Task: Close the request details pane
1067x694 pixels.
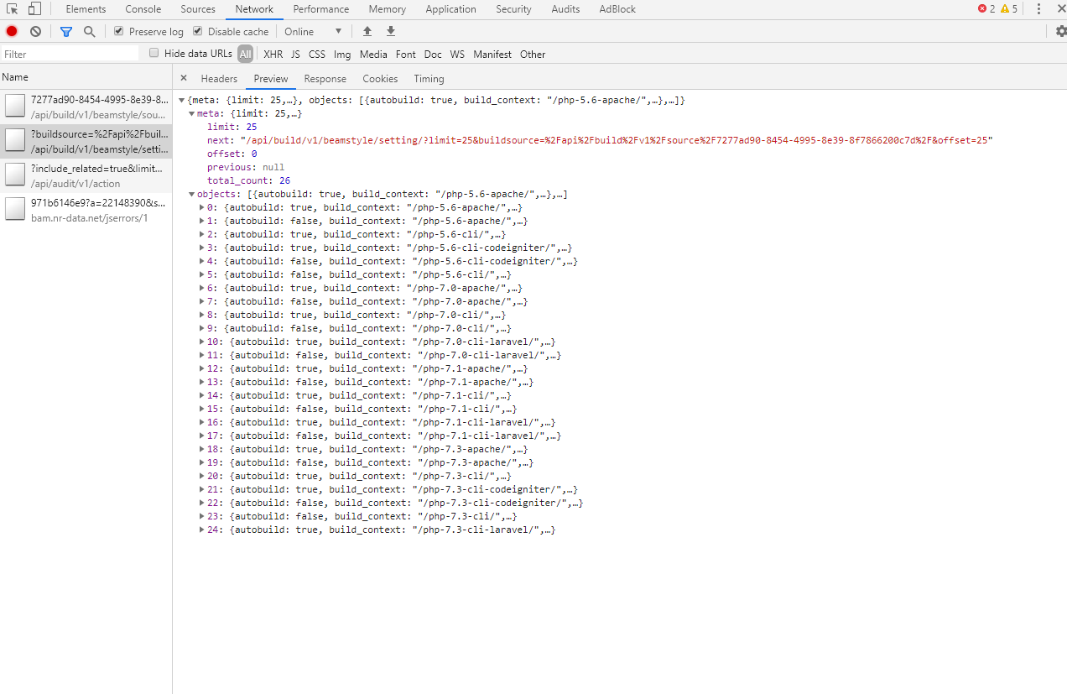Action: tap(183, 78)
